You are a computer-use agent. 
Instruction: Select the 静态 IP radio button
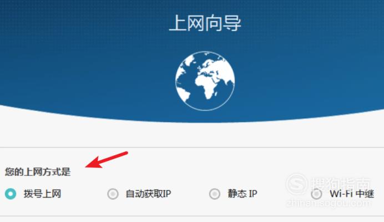[x=215, y=194]
